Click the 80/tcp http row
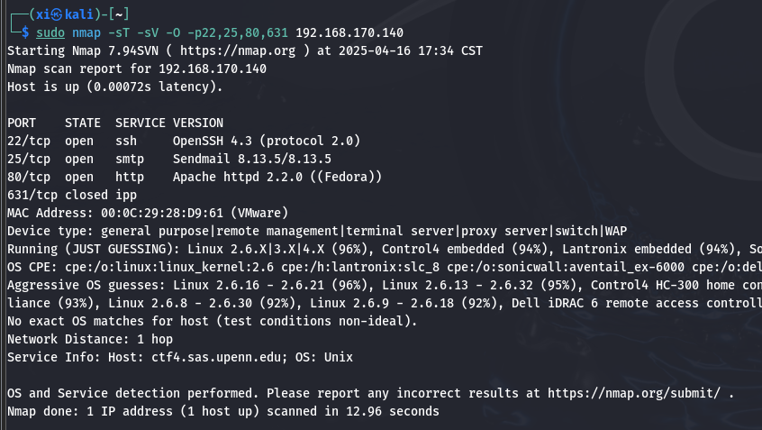Screen dimensions: 762x430 195,177
